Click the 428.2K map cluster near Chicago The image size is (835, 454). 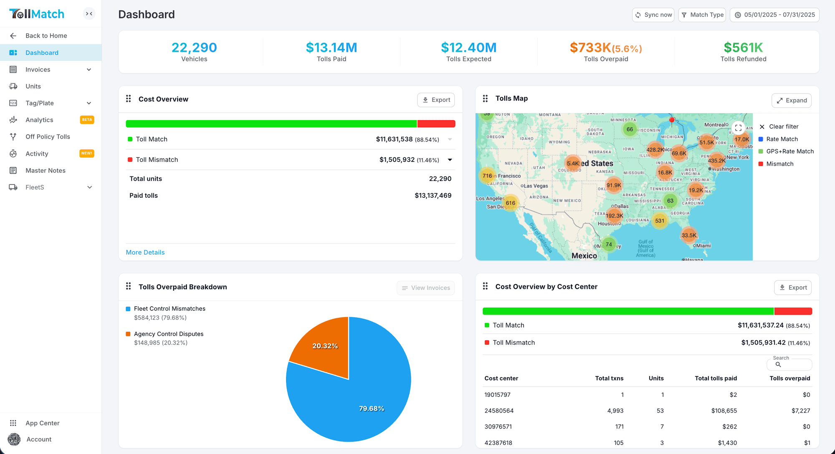[x=655, y=149]
